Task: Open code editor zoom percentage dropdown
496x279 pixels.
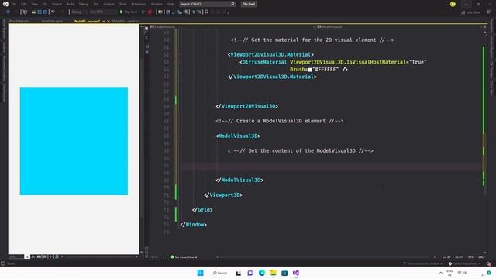Action: coord(157,257)
